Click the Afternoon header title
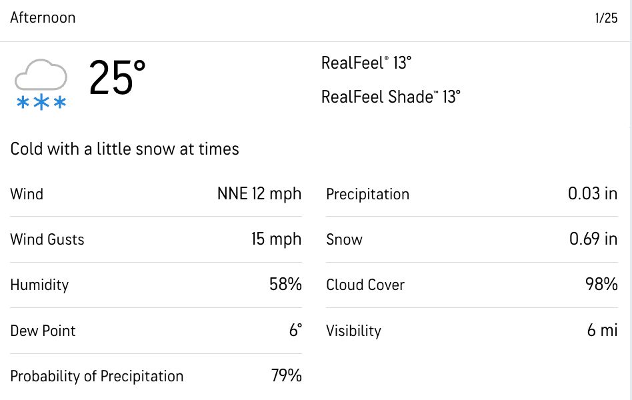Screen dimensions: 632x400 pyautogui.click(x=43, y=18)
